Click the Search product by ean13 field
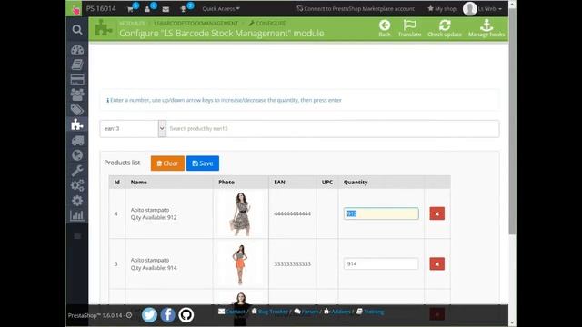Screen dimensions: 582x327 tap(333, 128)
